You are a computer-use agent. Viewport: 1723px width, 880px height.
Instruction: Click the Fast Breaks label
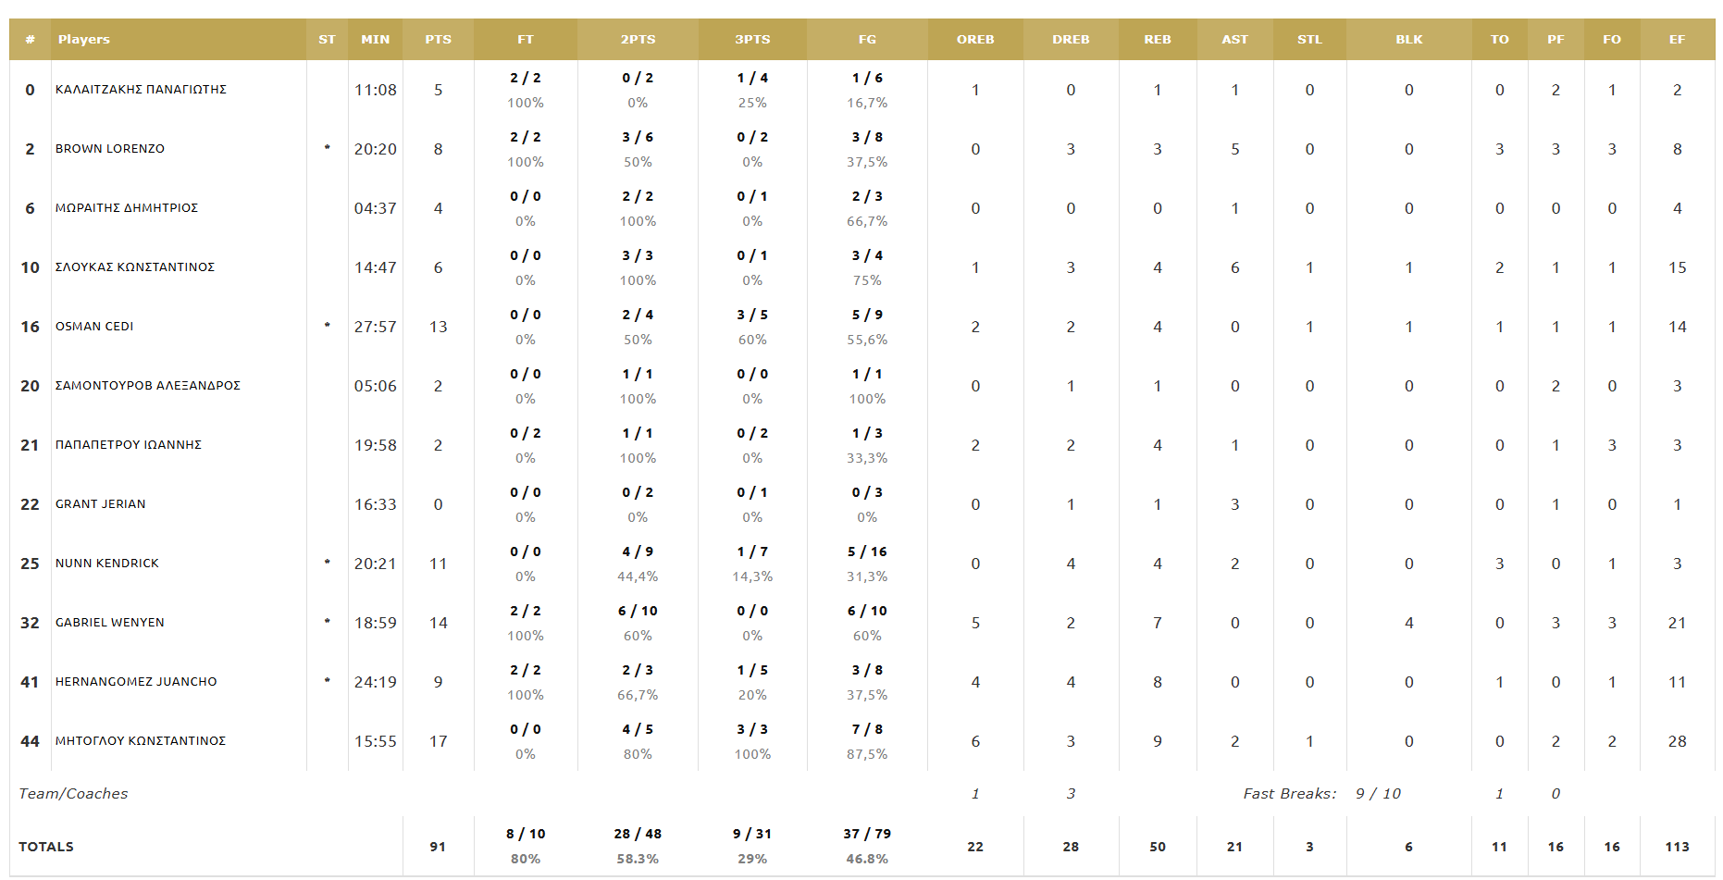pyautogui.click(x=1289, y=794)
